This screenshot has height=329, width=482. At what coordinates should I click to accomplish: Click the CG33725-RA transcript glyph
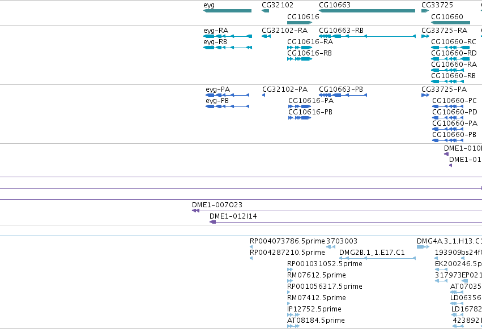click(425, 36)
